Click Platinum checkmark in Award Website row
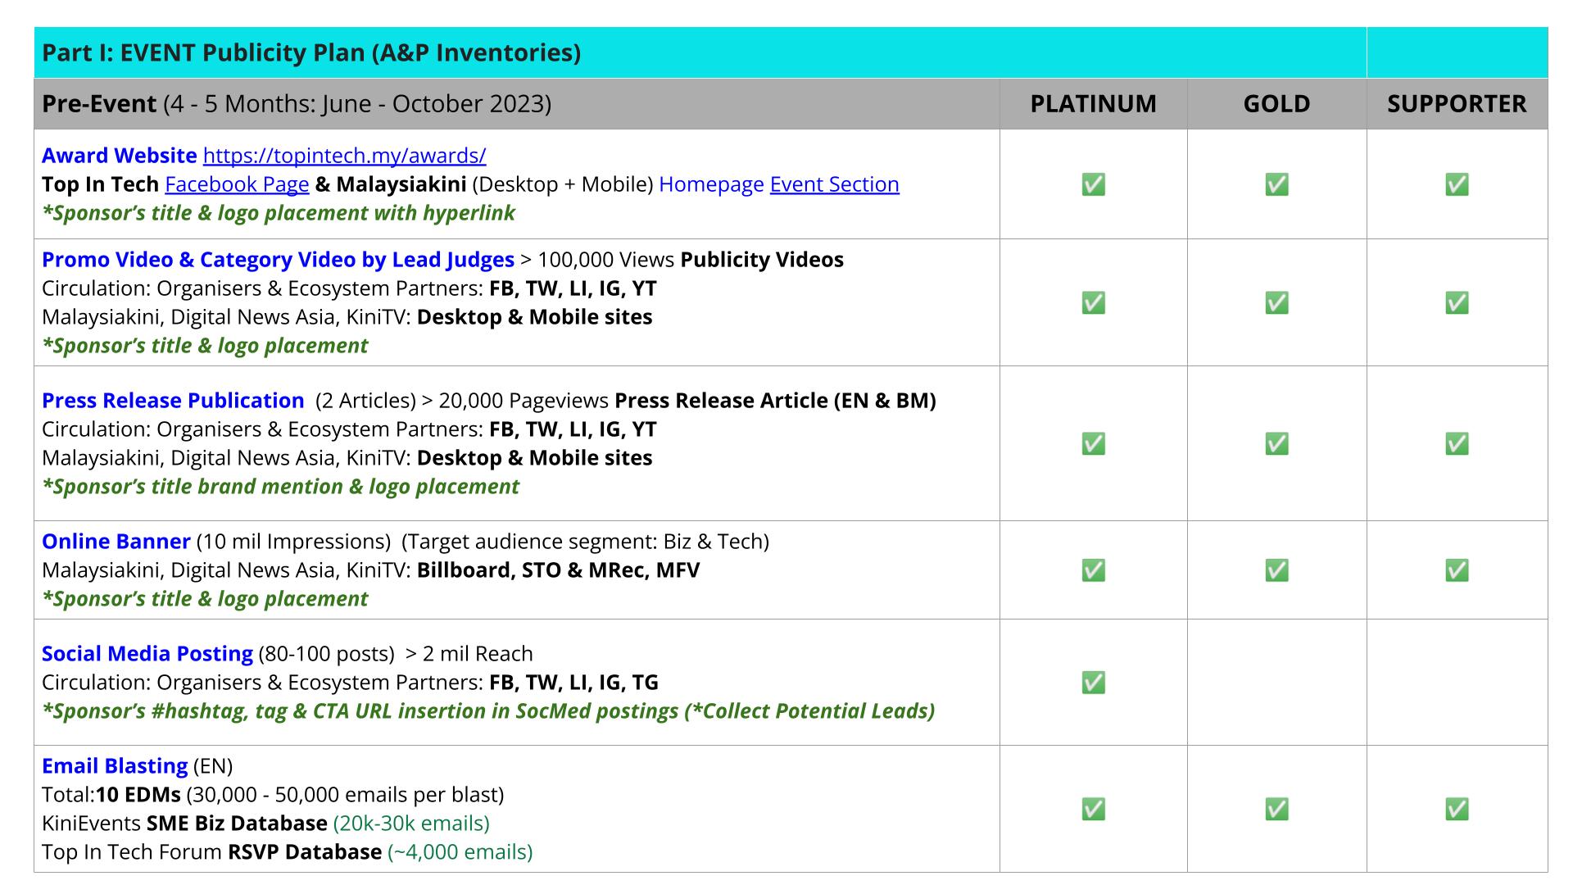1573x885 pixels. (x=1093, y=184)
